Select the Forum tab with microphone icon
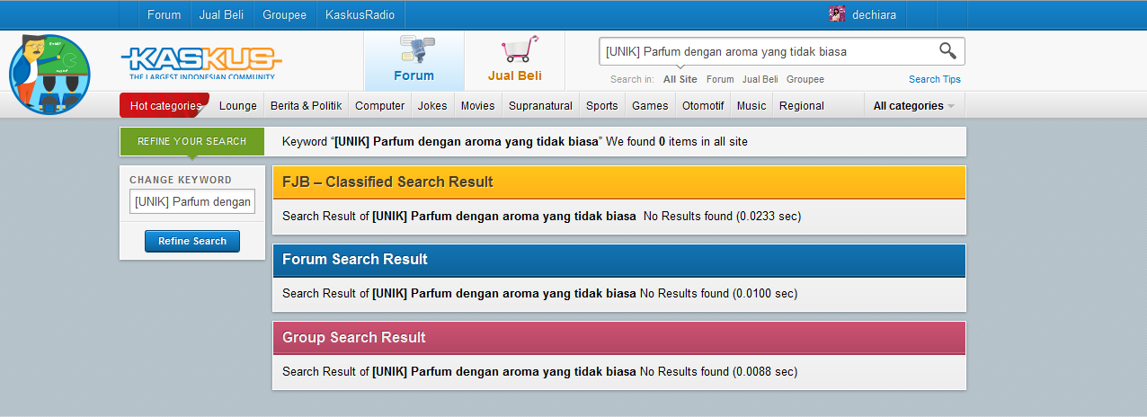Viewport: 1147px width, 417px height. coord(413,60)
